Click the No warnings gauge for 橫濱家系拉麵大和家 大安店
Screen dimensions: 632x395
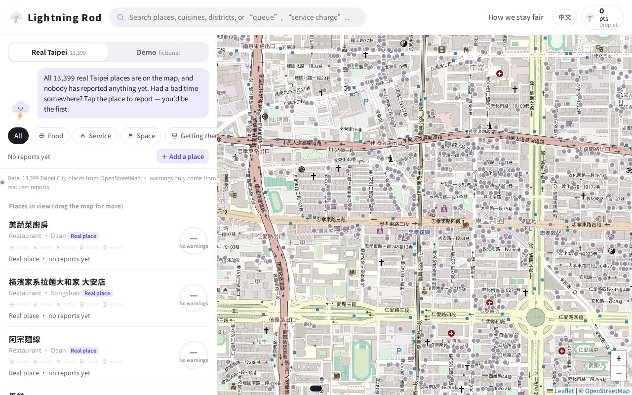pyautogui.click(x=194, y=298)
